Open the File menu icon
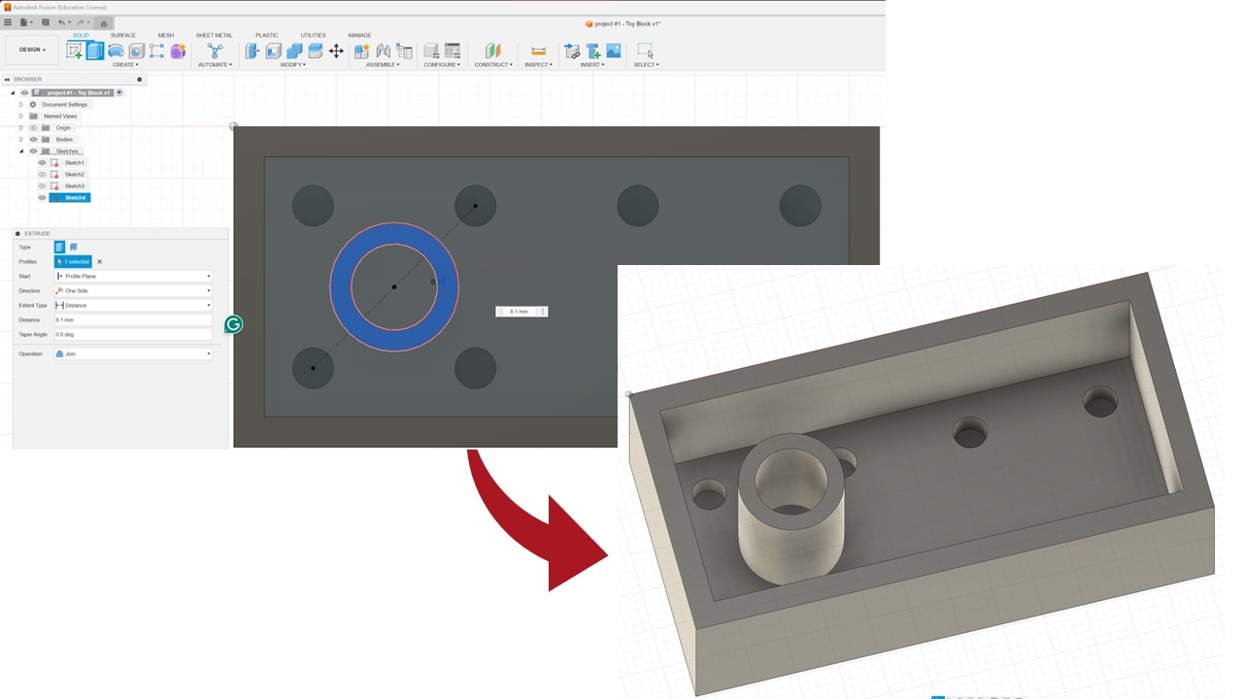This screenshot has width=1243, height=699. 26,22
